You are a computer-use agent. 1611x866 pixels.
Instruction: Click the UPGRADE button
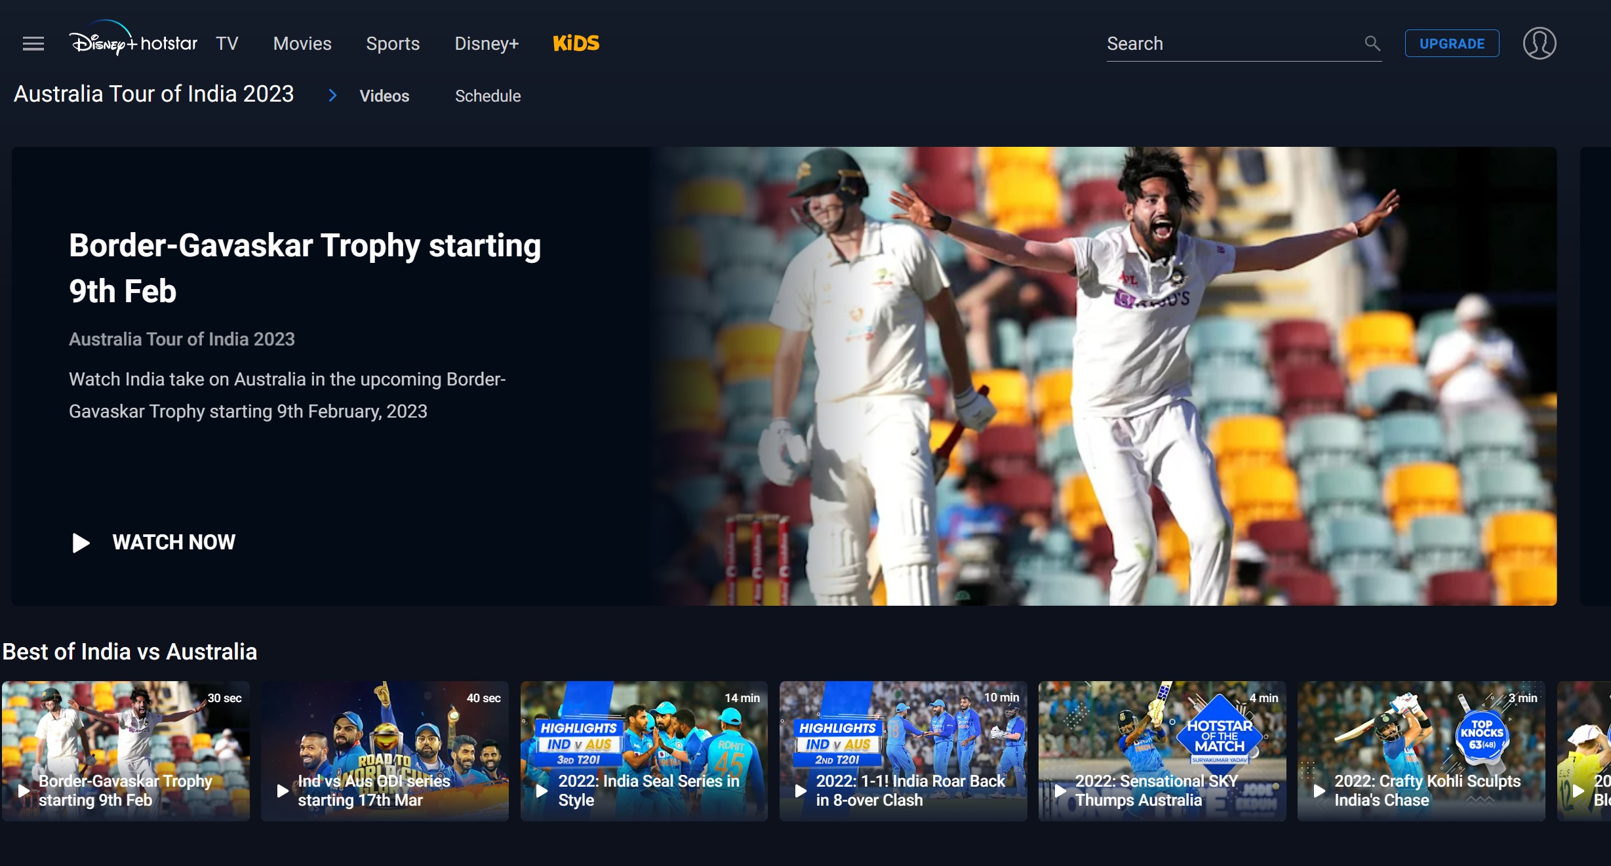(x=1452, y=43)
